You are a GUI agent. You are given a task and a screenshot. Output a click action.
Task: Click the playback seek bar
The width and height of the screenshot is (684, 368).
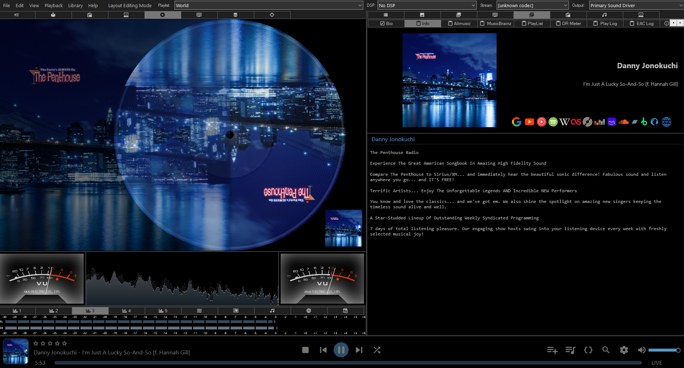click(x=348, y=363)
